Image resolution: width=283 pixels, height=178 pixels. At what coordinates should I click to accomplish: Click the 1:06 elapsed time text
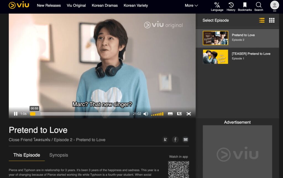[x=23, y=114]
